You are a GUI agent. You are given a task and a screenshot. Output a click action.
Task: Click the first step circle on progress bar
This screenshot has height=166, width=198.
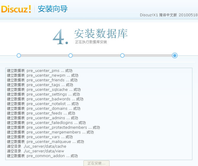click(x=19, y=55)
